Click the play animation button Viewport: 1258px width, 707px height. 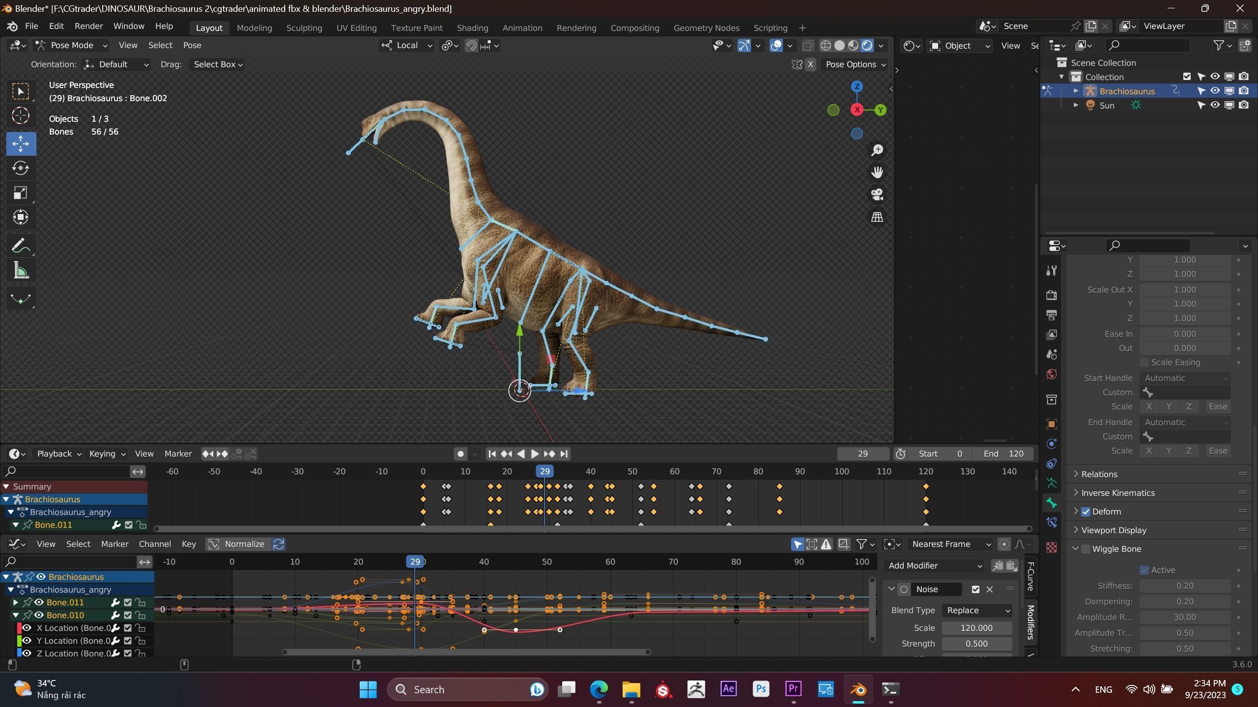(x=535, y=454)
